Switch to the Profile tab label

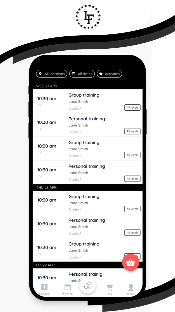click(x=131, y=294)
